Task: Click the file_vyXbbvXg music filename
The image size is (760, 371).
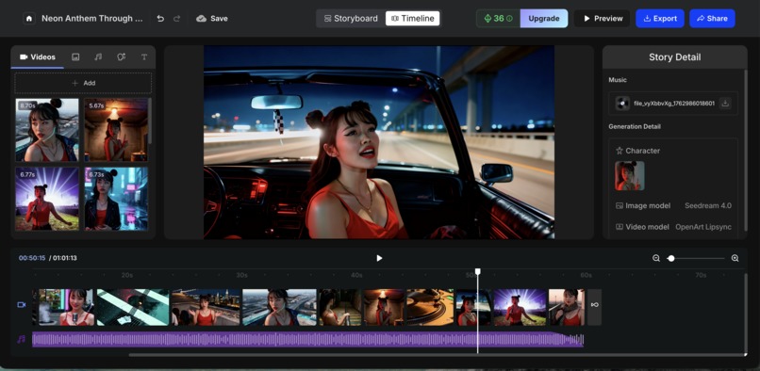Action: pyautogui.click(x=674, y=104)
